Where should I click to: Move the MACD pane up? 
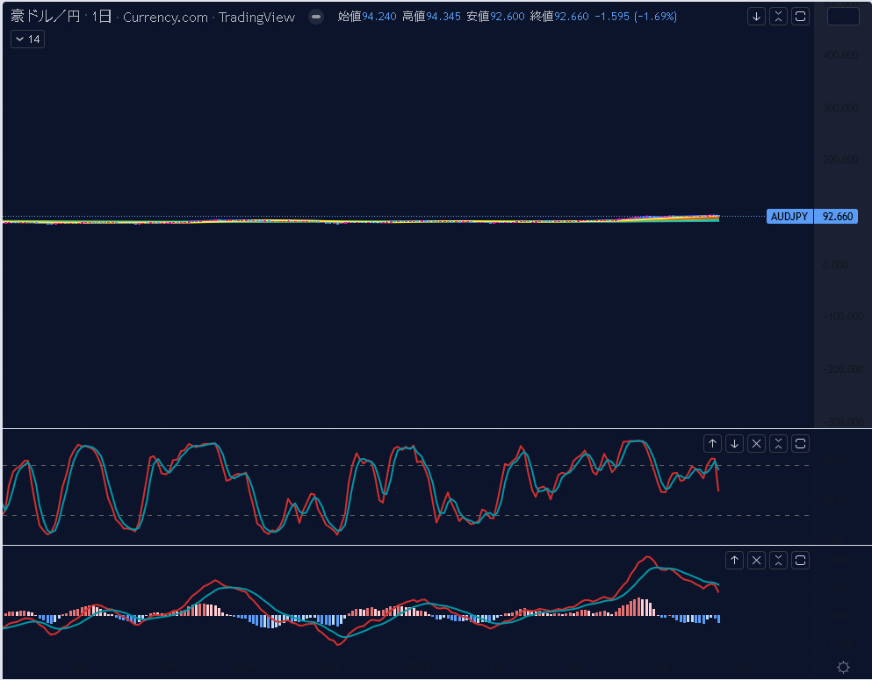point(734,560)
